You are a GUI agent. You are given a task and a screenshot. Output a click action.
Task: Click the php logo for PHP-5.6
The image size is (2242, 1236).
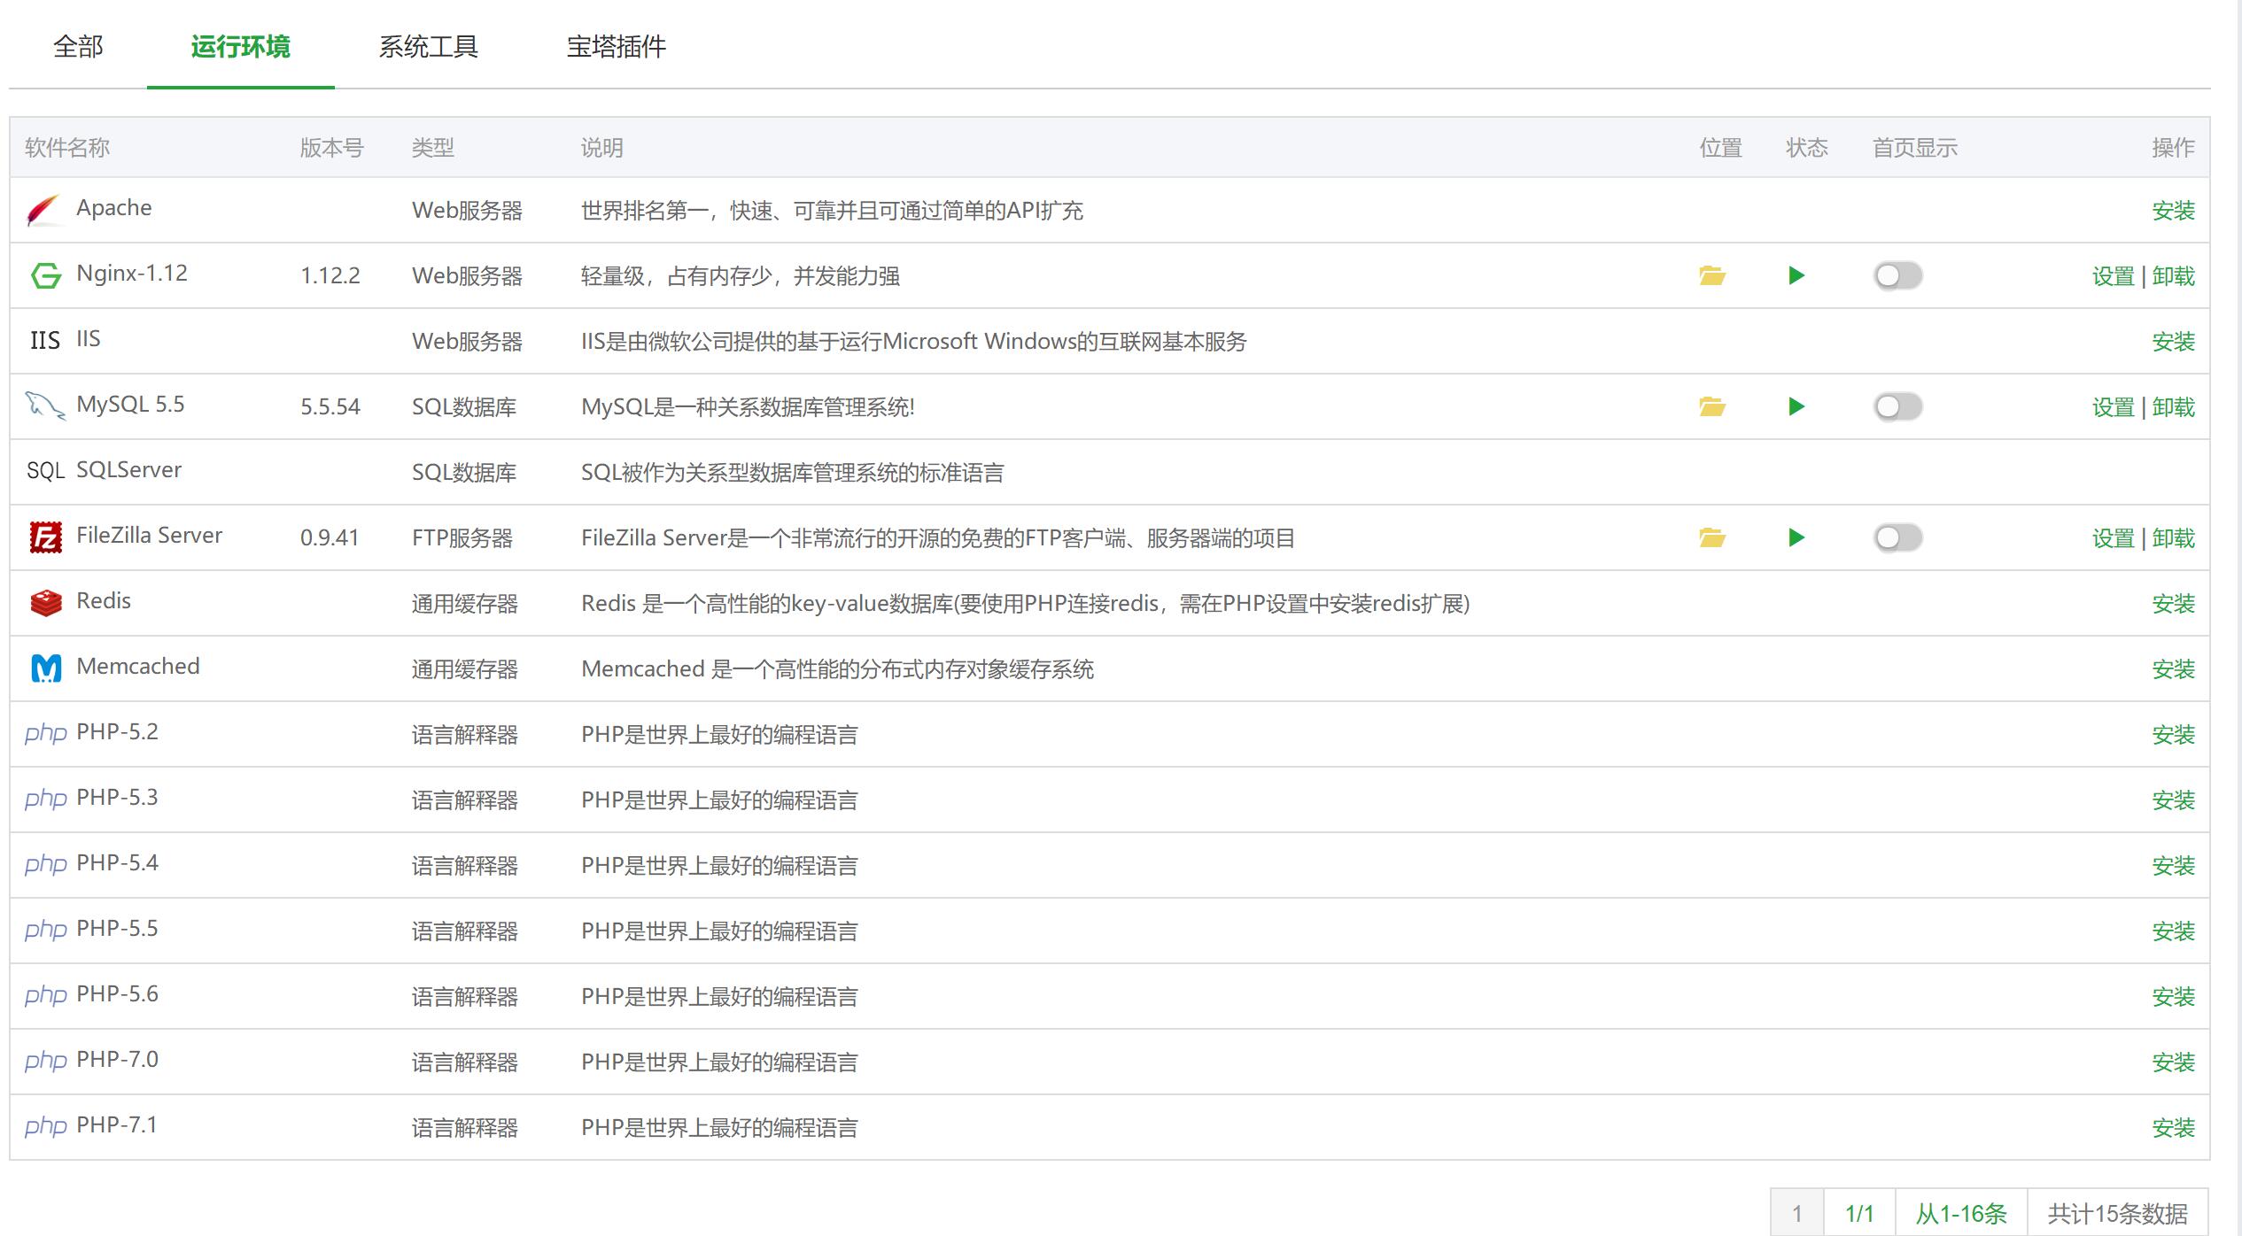[46, 996]
